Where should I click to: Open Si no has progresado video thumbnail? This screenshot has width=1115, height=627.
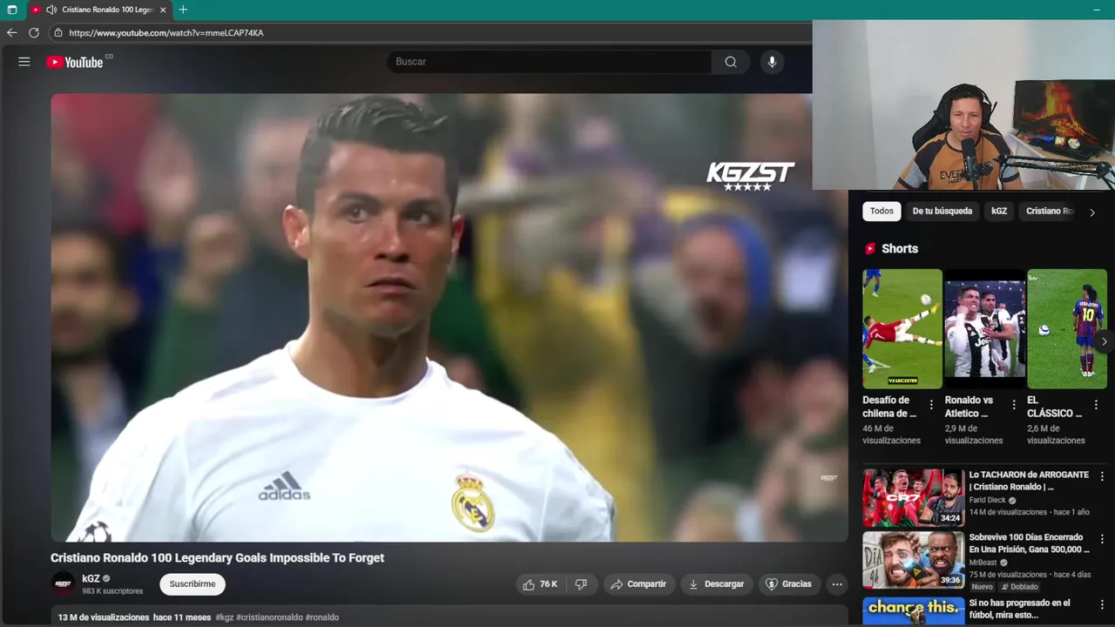[913, 610]
